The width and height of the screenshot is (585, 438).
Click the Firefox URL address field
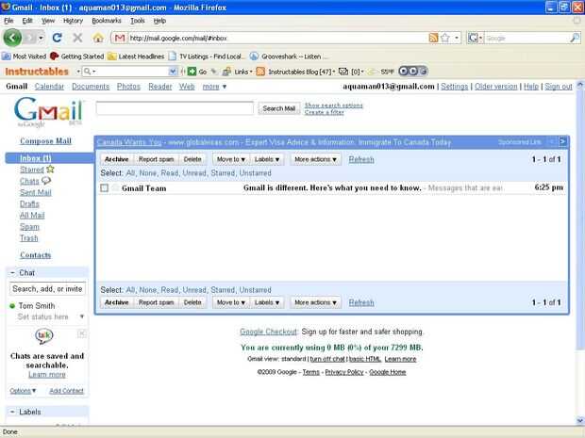tap(277, 38)
